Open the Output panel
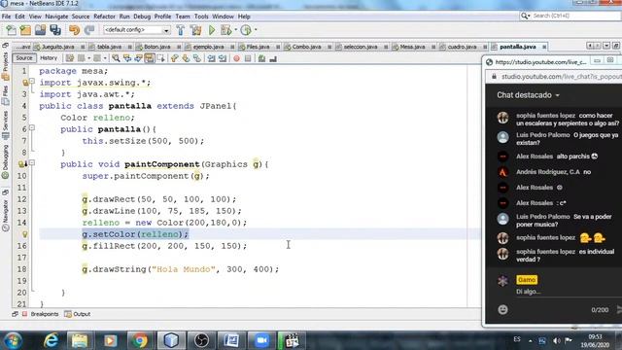Image resolution: width=622 pixels, height=350 pixels. 78,314
